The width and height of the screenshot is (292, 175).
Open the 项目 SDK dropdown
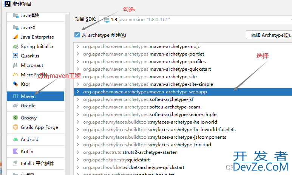click(195, 20)
